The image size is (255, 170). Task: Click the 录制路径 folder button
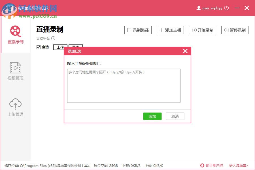tap(138, 30)
